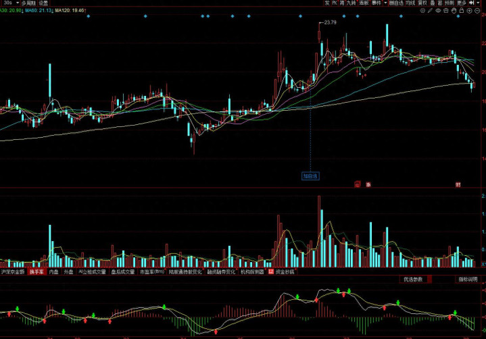This screenshot has height=339, width=486.
Task: Open the 盘后成交量 indicator tab
Action: coord(123,272)
